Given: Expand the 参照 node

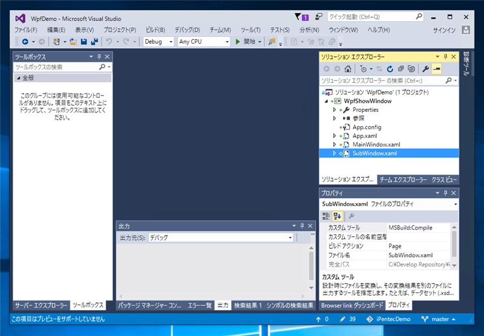Looking at the screenshot, I should point(335,118).
